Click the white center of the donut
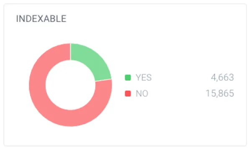This screenshot has width=251, height=151. [70, 85]
